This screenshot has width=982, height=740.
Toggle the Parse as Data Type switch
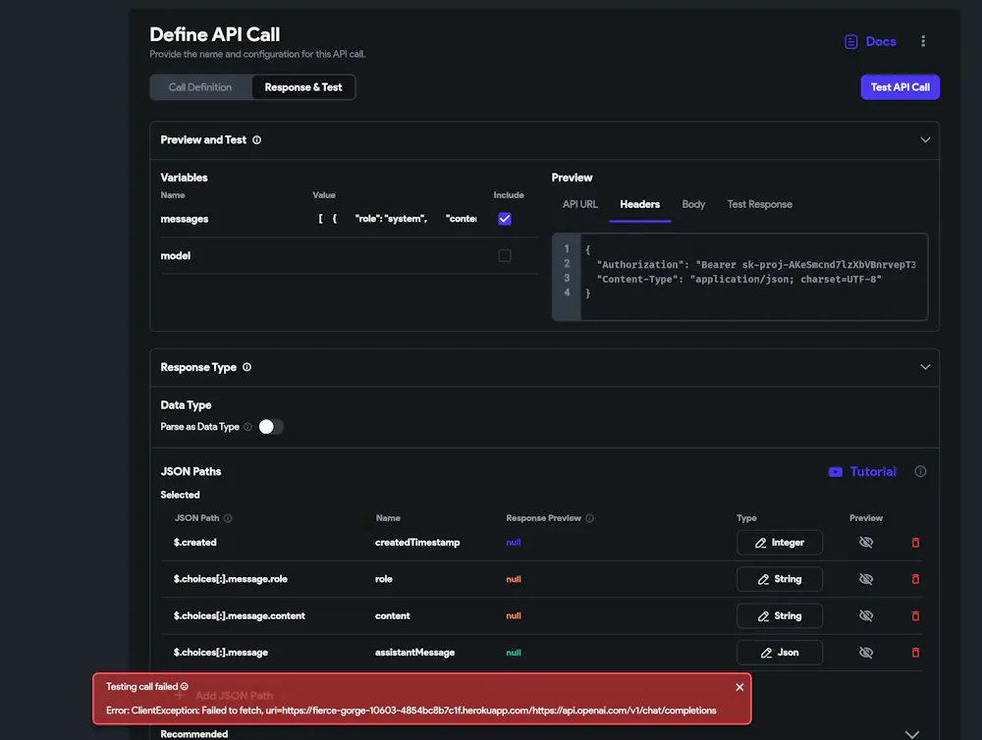(270, 427)
